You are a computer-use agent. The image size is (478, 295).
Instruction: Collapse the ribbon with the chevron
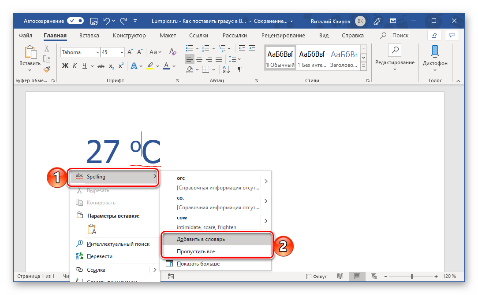(x=458, y=81)
